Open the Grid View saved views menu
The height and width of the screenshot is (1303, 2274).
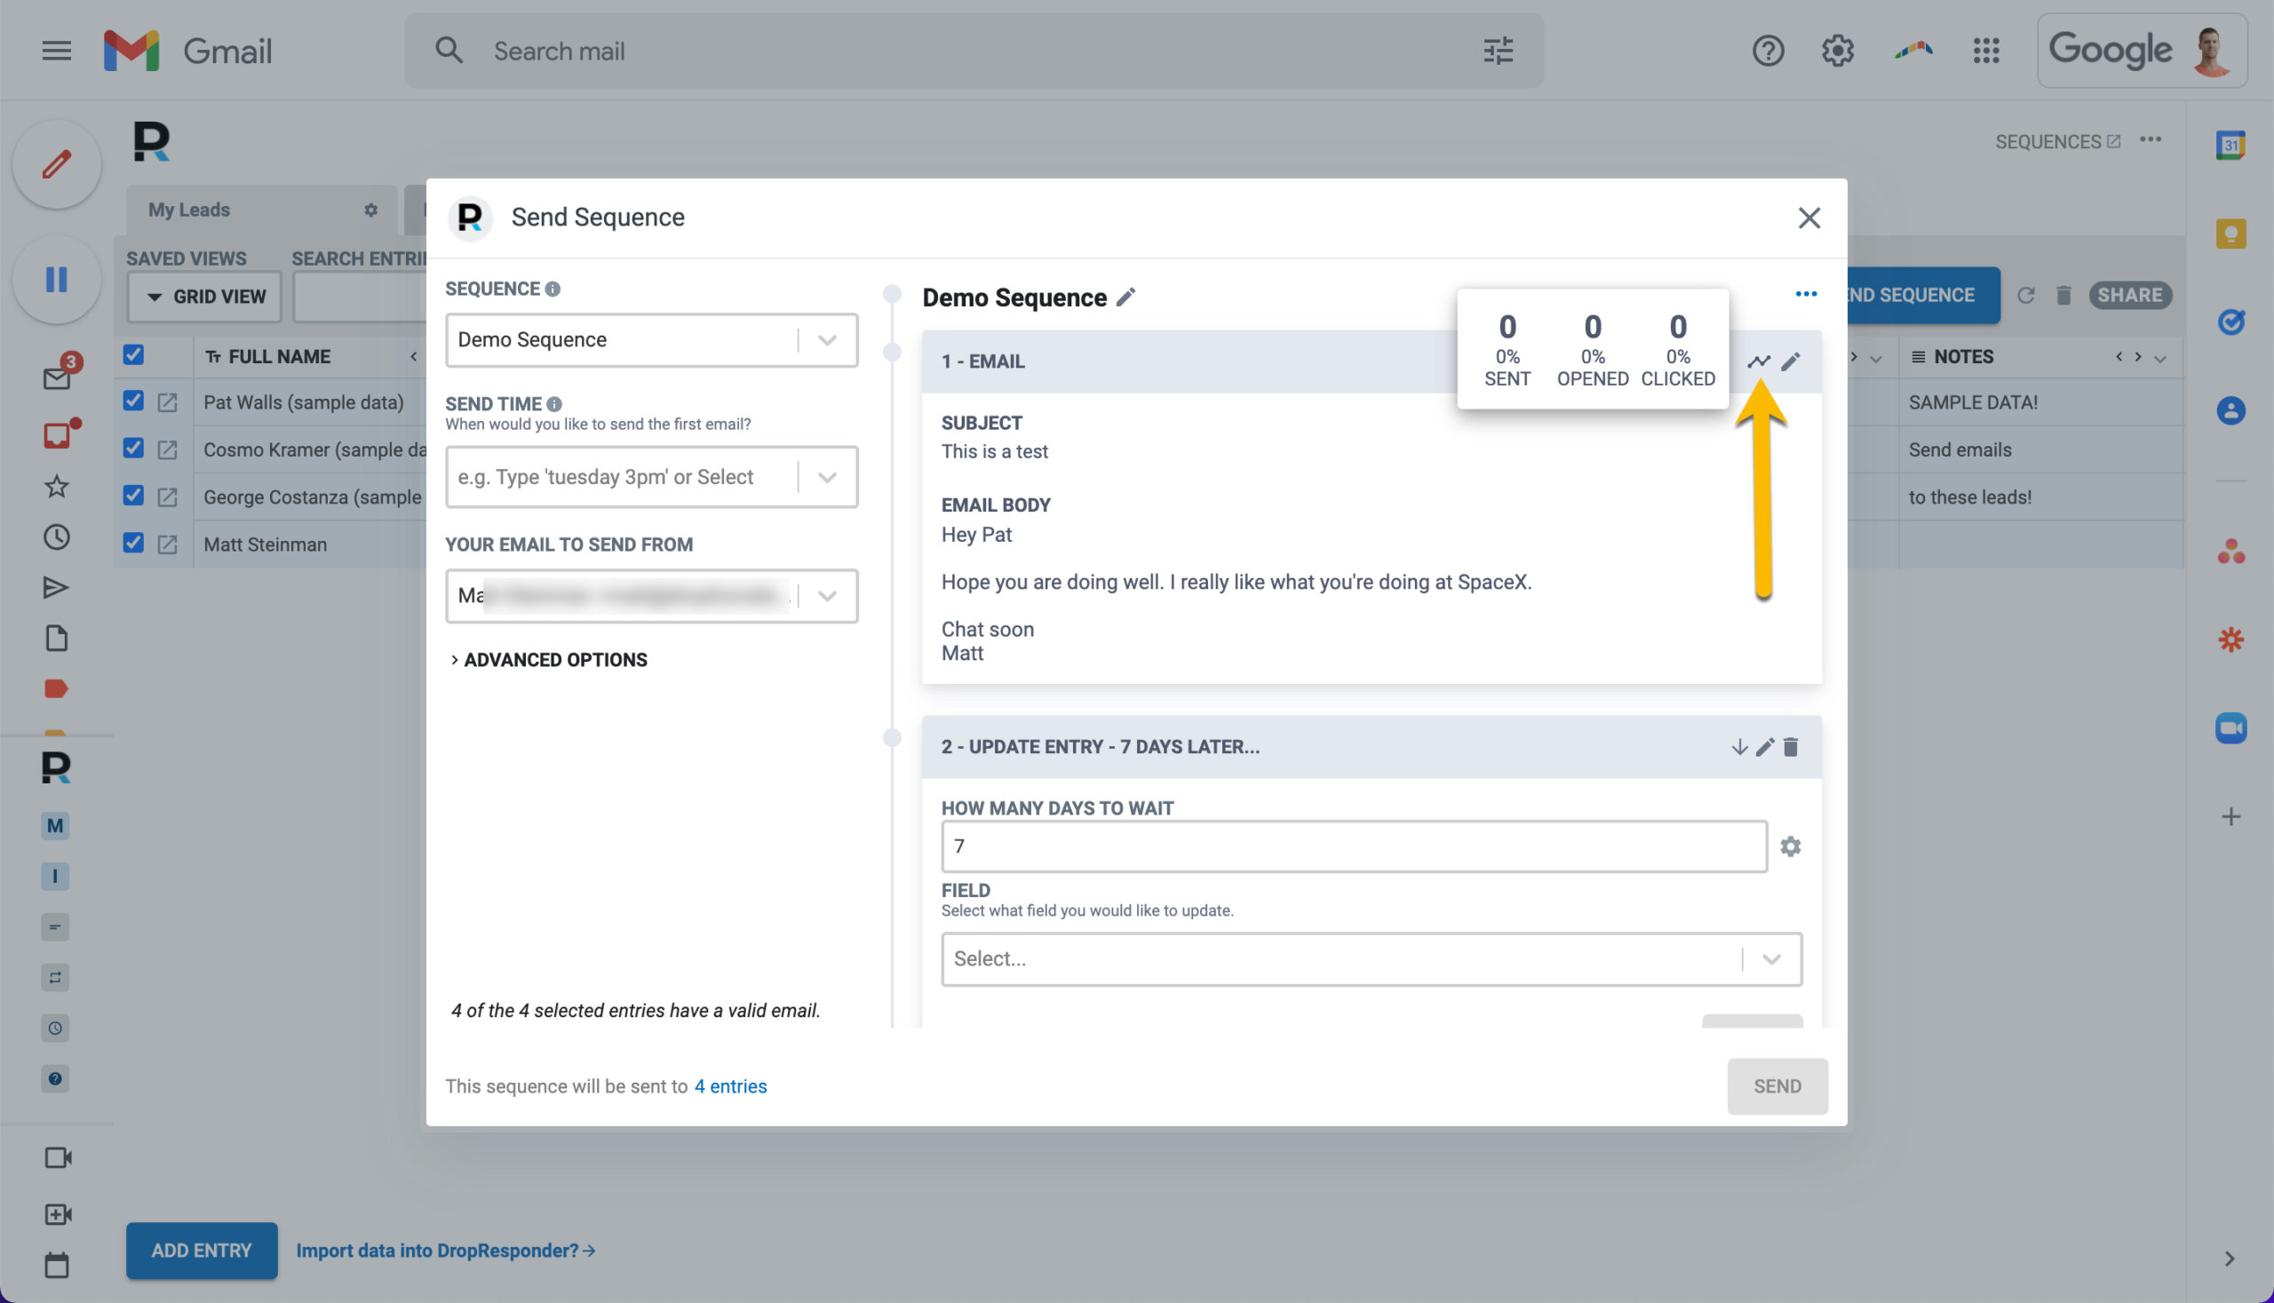[x=205, y=297]
